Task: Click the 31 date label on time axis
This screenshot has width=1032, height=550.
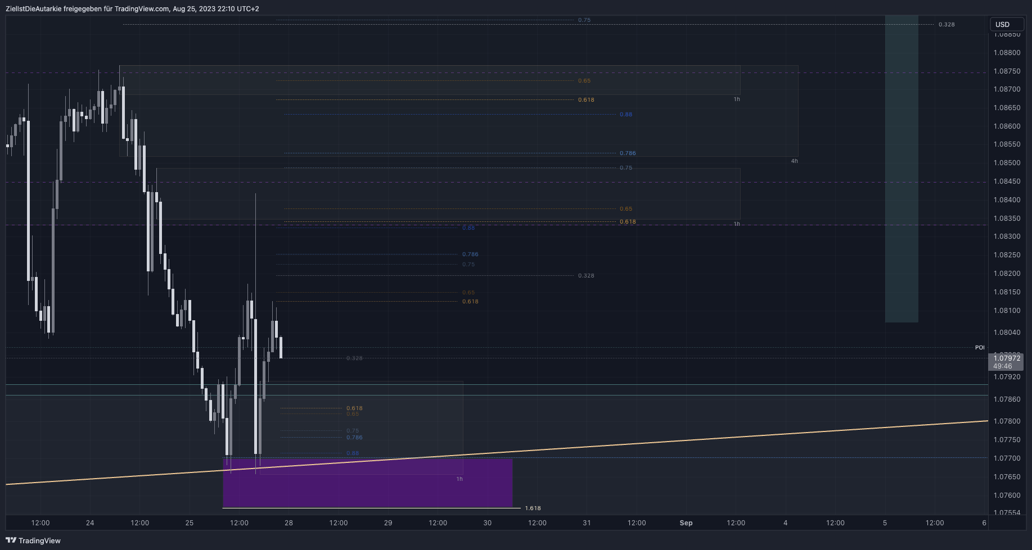Action: [587, 523]
